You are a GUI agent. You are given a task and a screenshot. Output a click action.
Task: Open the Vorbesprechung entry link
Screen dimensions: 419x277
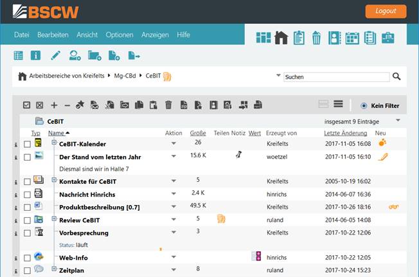click(x=84, y=233)
